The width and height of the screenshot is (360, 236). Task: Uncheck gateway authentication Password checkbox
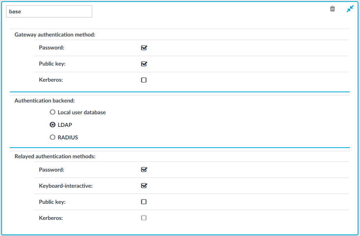point(144,48)
